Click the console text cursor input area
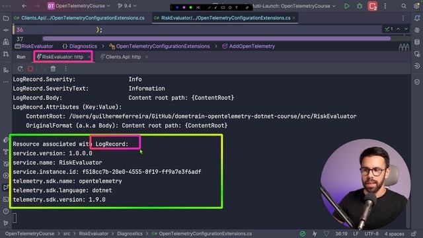The image size is (423, 238). pyautogui.click(x=15, y=218)
